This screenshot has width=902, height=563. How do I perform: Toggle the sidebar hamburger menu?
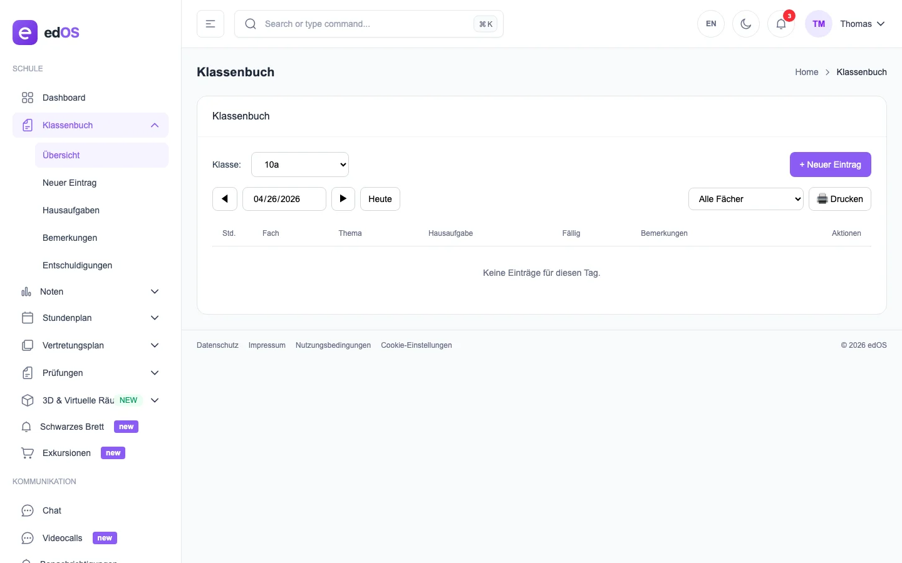(x=210, y=24)
